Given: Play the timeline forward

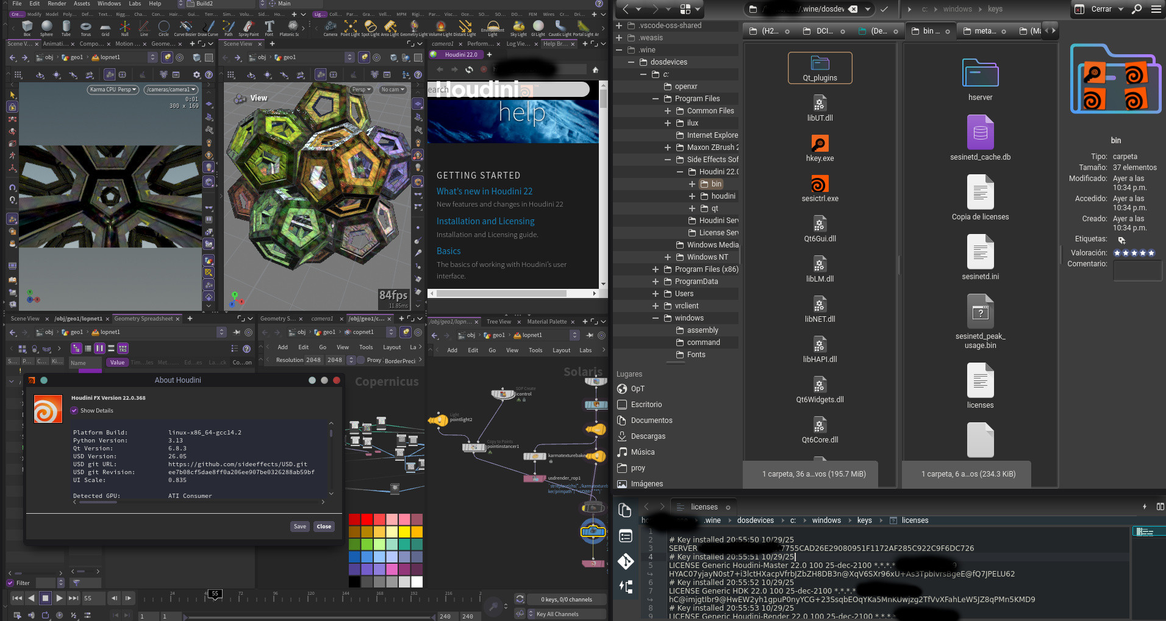Looking at the screenshot, I should click(x=59, y=598).
